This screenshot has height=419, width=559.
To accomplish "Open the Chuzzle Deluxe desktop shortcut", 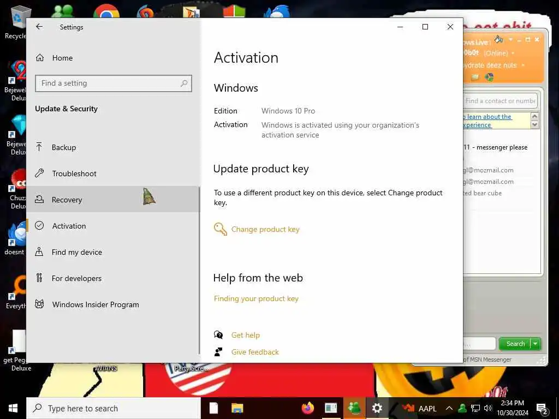I will (15, 189).
